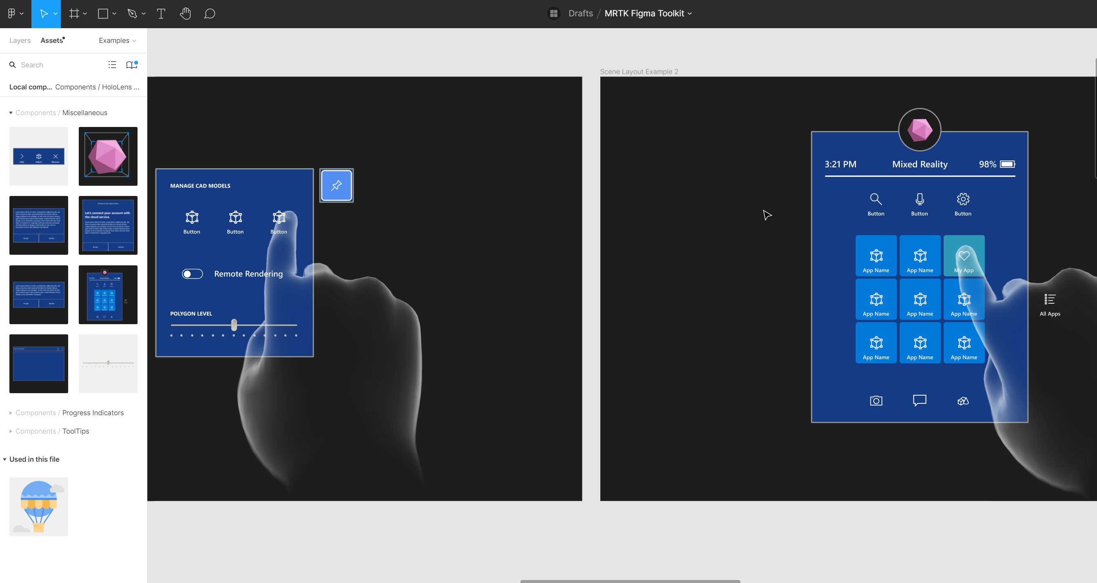Select the Text tool
The width and height of the screenshot is (1097, 583).
[x=161, y=13]
